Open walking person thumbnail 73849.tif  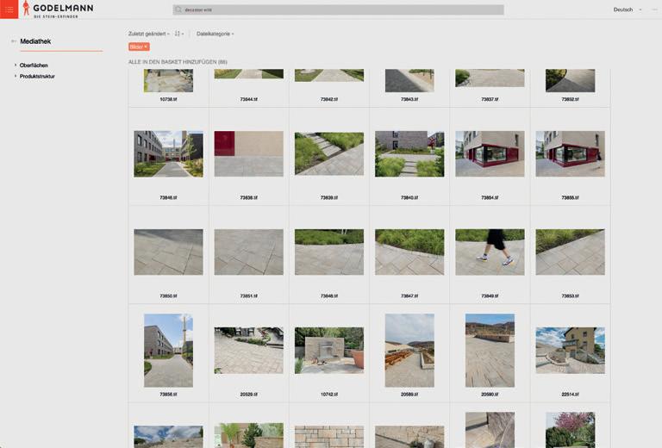(490, 252)
